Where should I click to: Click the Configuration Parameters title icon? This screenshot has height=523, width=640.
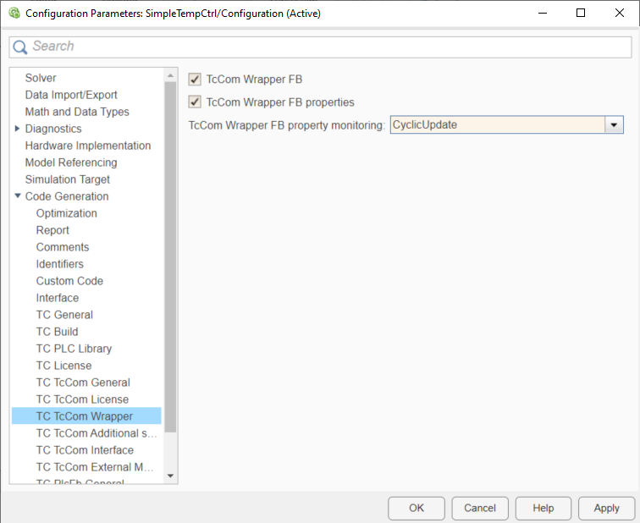[x=14, y=13]
